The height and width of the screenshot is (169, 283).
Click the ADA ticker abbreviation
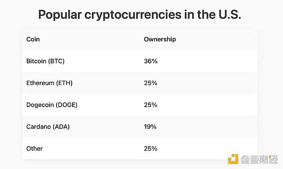(x=61, y=127)
